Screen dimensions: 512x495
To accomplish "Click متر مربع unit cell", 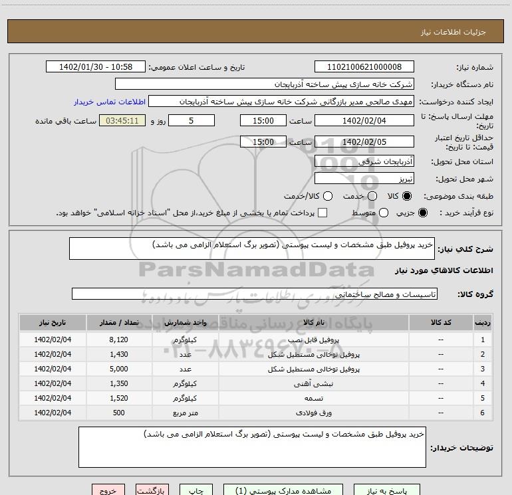I will coord(185,413).
